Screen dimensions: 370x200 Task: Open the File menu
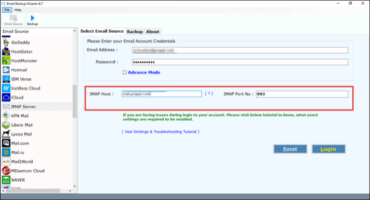(7, 10)
